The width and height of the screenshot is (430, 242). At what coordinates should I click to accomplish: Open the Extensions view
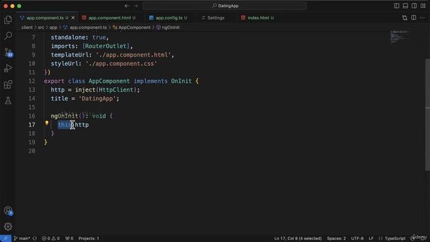click(8, 84)
